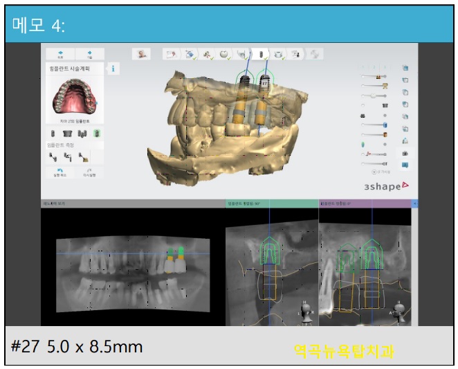
Task: Select the third view cube icon
Action: (x=405, y=92)
